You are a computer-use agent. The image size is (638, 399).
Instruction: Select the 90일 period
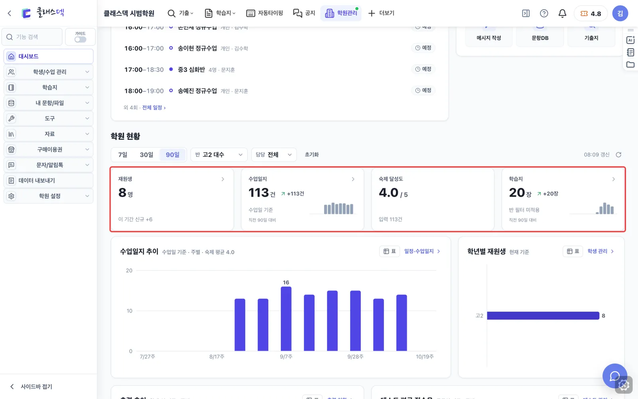[x=173, y=155]
